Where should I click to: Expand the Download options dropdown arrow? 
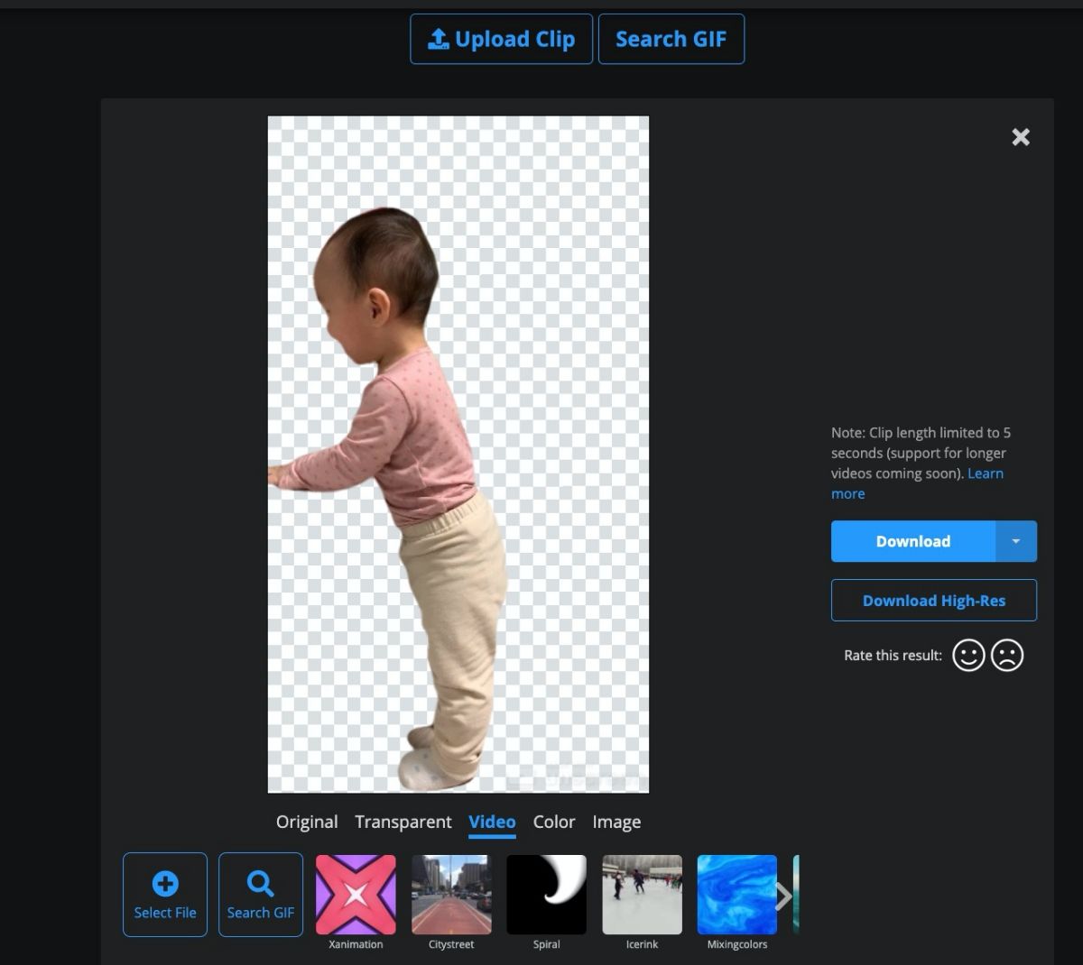click(1015, 541)
